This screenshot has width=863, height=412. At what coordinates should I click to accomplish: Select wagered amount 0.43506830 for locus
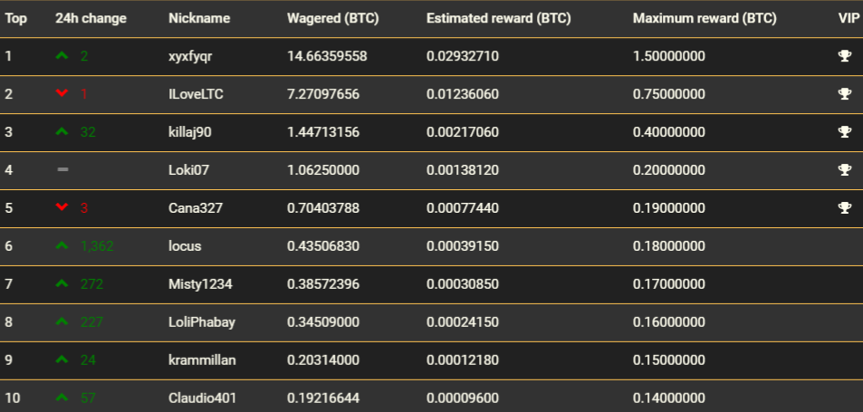pyautogui.click(x=323, y=246)
